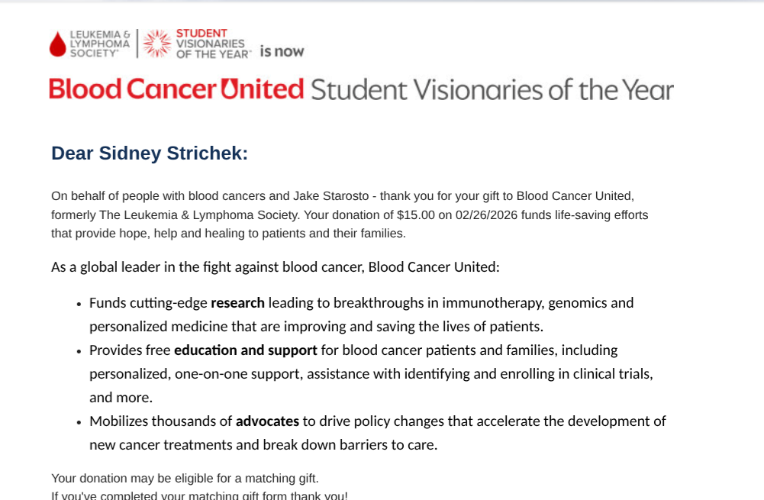Click the bold word "advocates"
The image size is (764, 500).
[267, 421]
